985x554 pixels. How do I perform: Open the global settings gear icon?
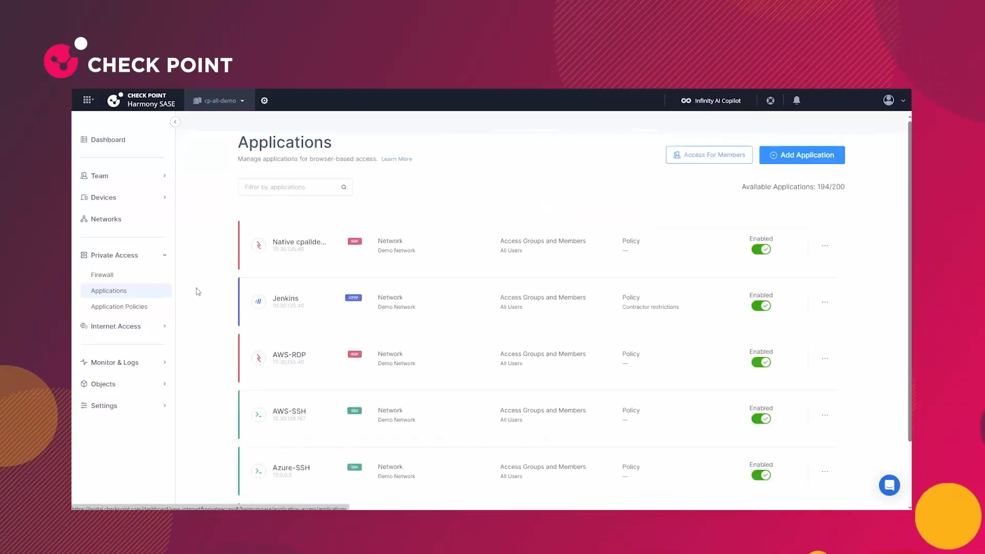click(264, 101)
